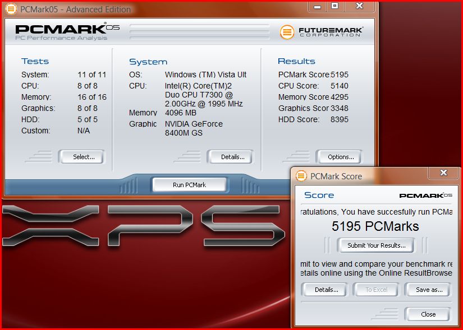This screenshot has width=463, height=330.
Task: Click Save as button in score dialog
Action: pyautogui.click(x=428, y=290)
